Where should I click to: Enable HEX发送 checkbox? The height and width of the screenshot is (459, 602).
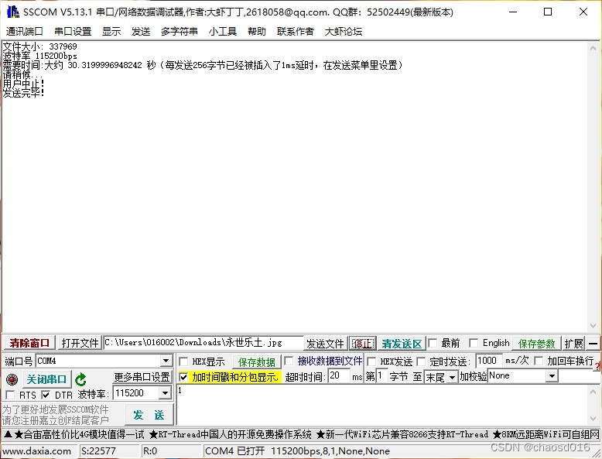pyautogui.click(x=371, y=361)
